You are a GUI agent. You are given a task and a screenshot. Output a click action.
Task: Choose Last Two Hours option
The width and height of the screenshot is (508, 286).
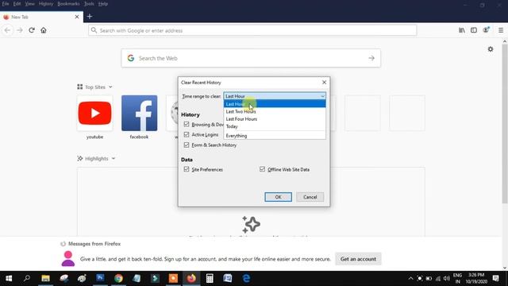275,111
